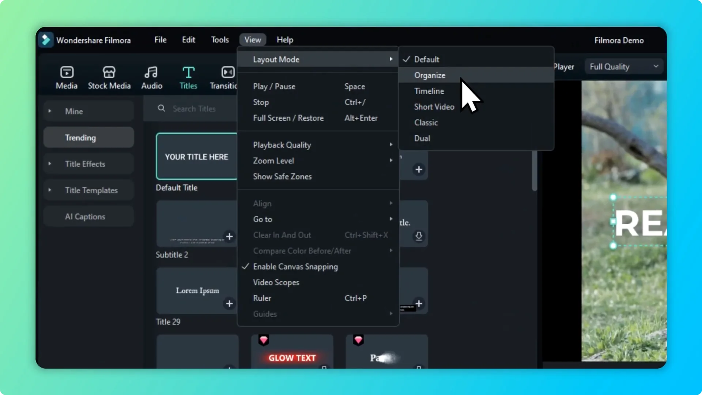The image size is (702, 395).
Task: Open the Full Quality dropdown
Action: click(624, 67)
